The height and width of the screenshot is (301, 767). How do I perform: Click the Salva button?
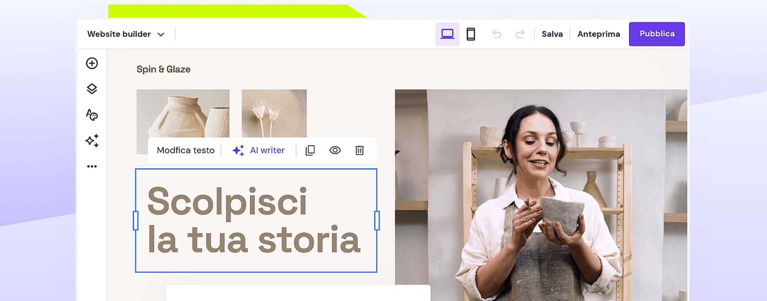552,34
